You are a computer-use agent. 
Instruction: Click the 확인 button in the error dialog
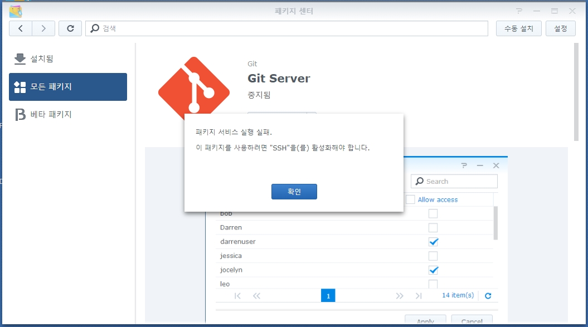click(294, 192)
